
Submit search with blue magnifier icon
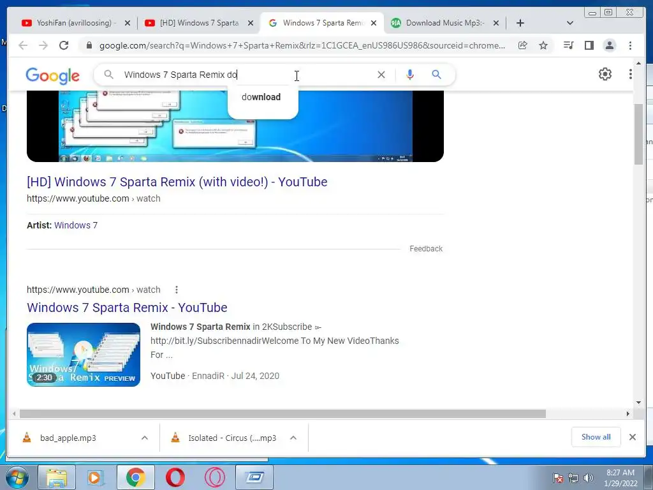point(436,75)
